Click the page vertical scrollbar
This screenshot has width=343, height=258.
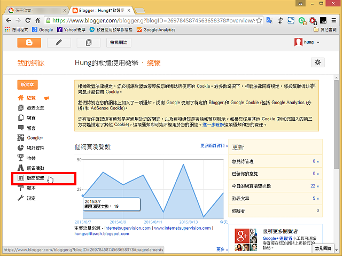pyautogui.click(x=336, y=124)
